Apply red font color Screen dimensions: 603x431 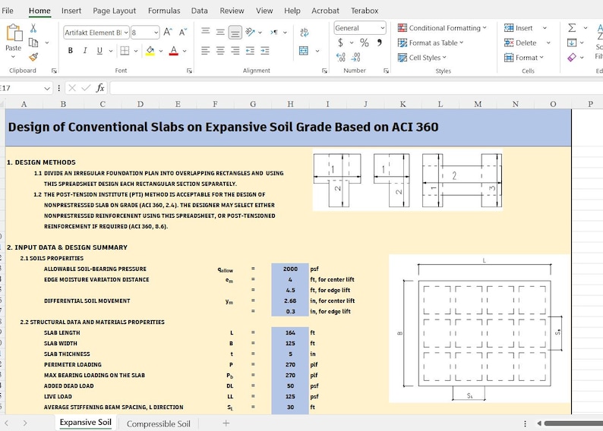174,50
